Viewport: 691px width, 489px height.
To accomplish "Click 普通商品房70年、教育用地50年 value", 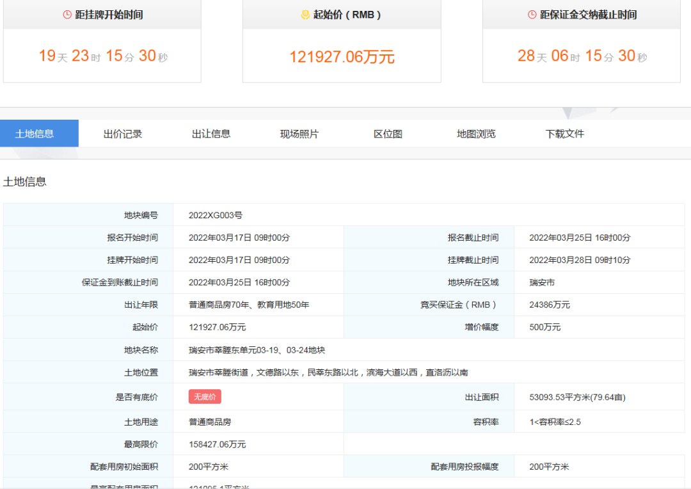I will coord(249,305).
